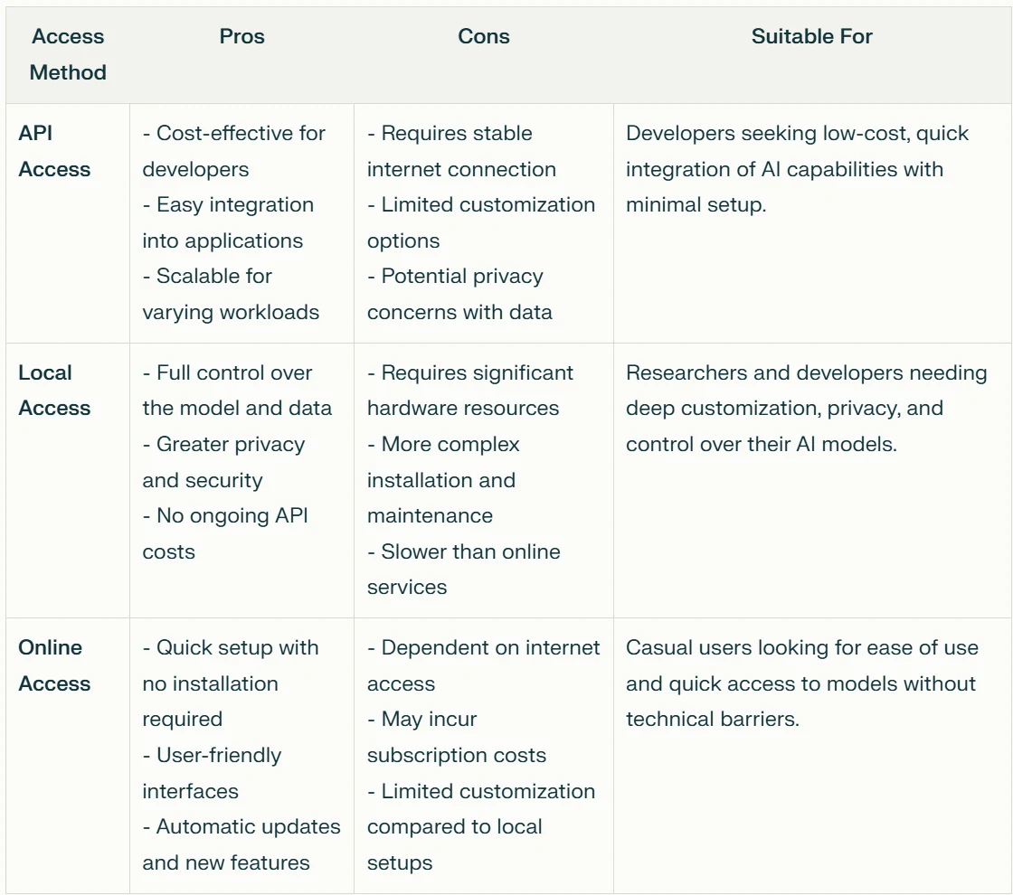Click 'May incur subscription costs' text
The height and width of the screenshot is (895, 1013).
pos(456,737)
